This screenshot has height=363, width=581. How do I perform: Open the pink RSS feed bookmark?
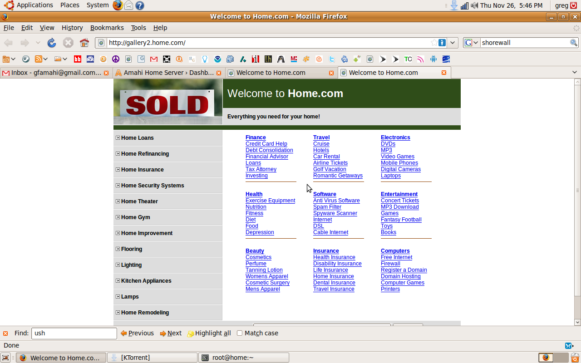pos(421,59)
